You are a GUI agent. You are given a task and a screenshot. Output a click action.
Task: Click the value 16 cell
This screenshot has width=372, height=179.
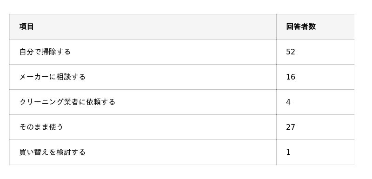tap(315, 77)
